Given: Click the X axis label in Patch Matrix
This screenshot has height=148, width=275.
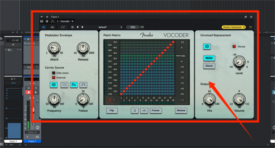Looking at the screenshot, I should pyautogui.click(x=110, y=100).
